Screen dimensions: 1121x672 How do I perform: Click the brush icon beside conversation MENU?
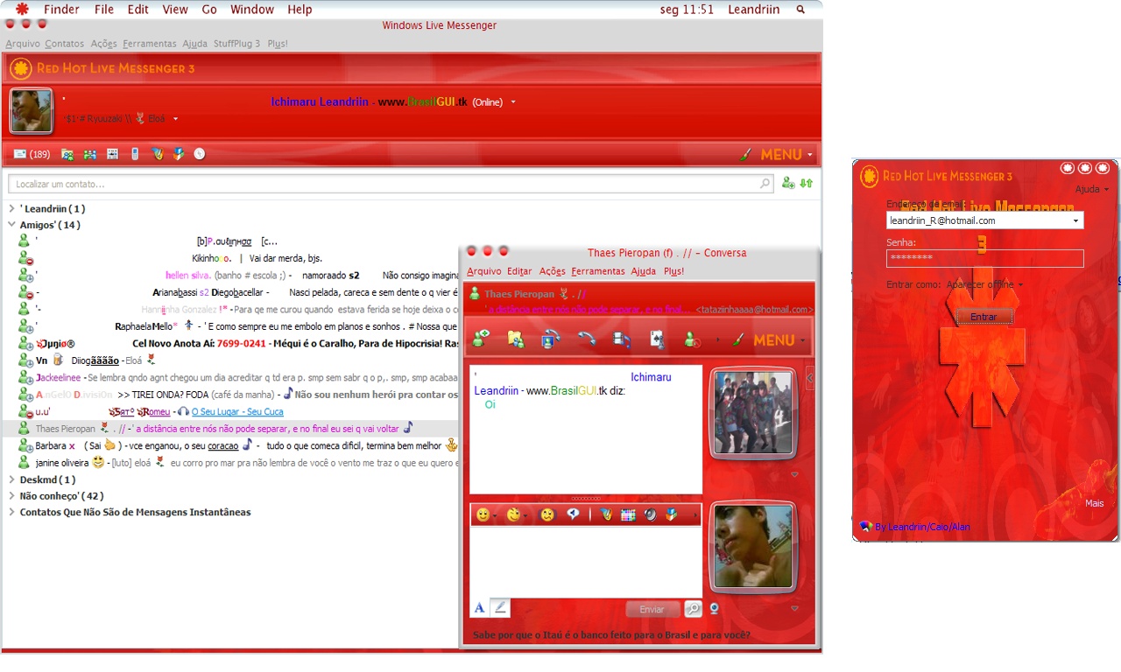[739, 339]
